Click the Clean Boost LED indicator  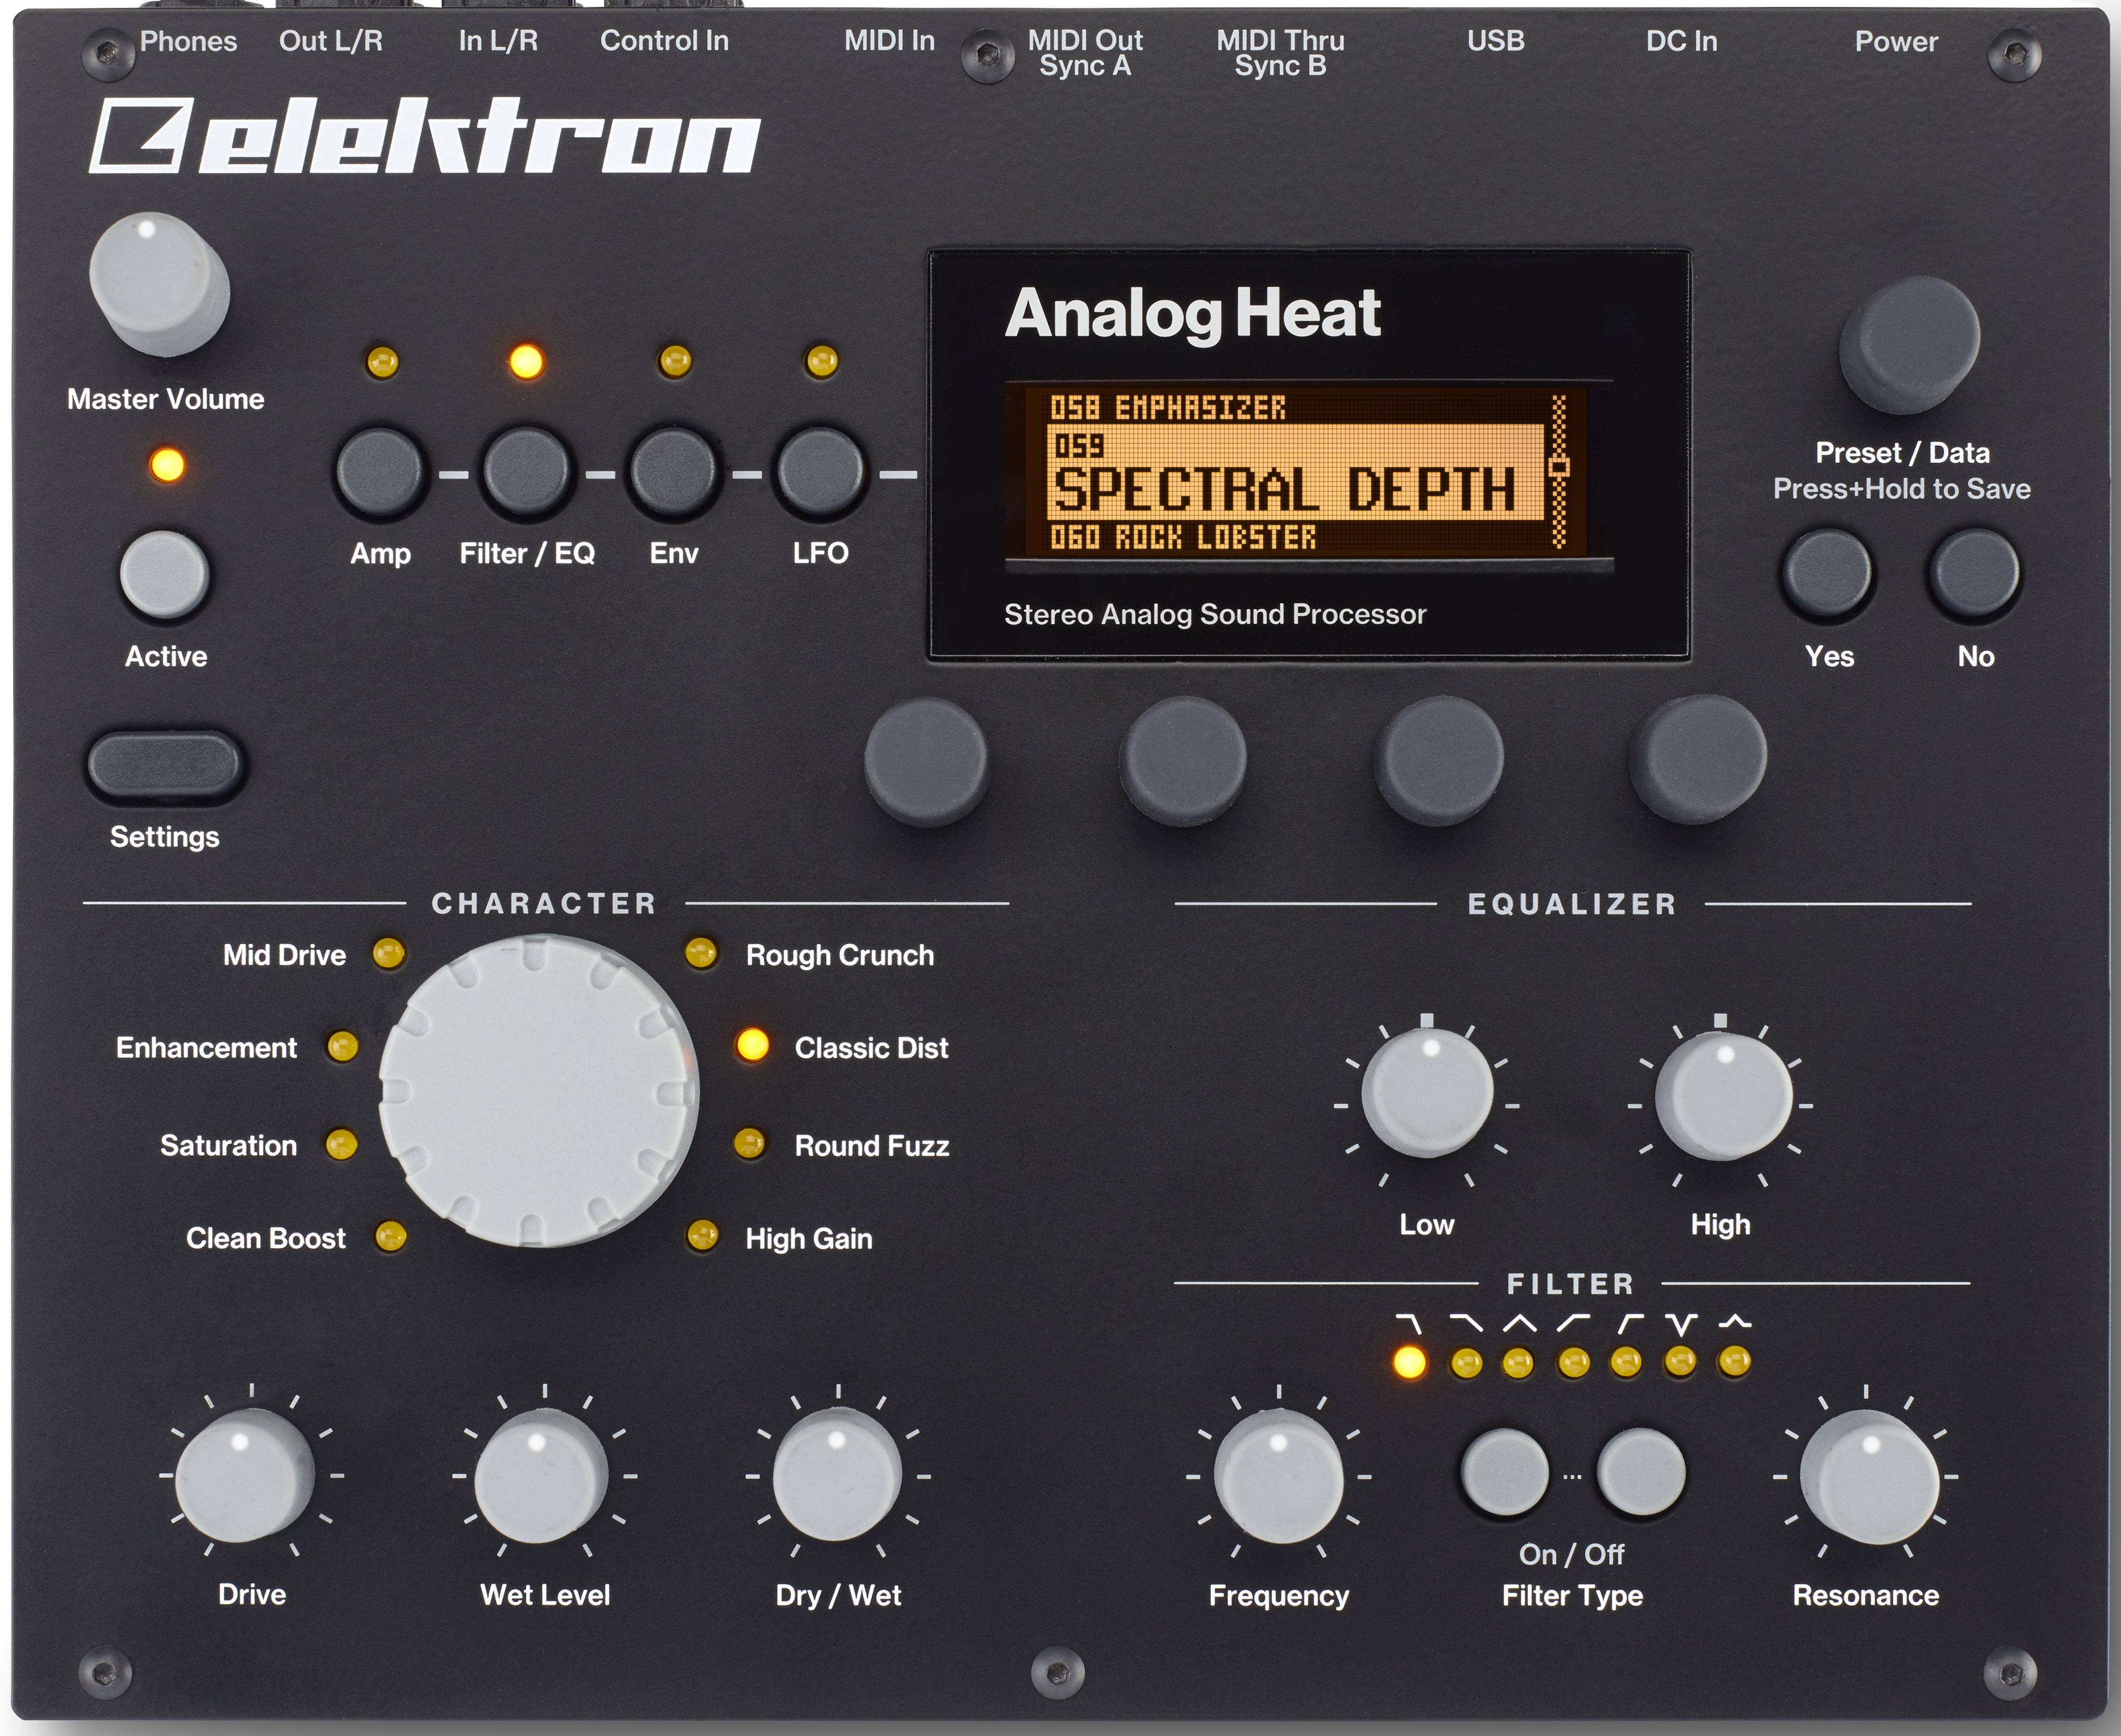tap(390, 1237)
